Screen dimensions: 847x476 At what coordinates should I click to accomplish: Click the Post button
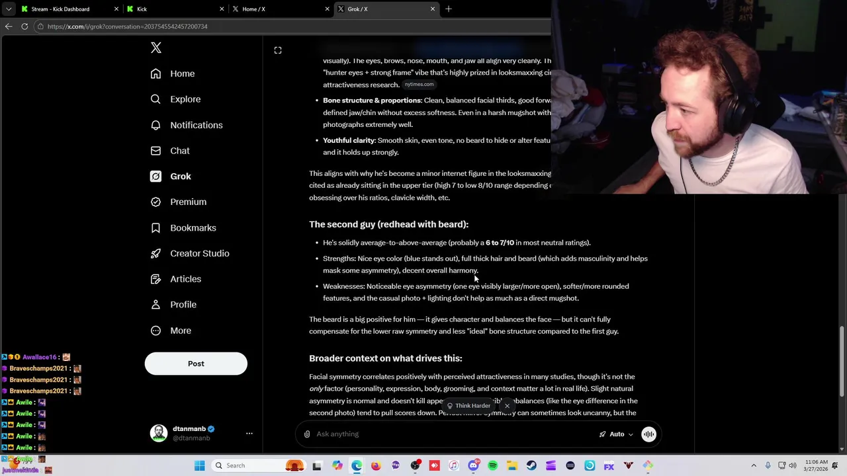click(196, 364)
